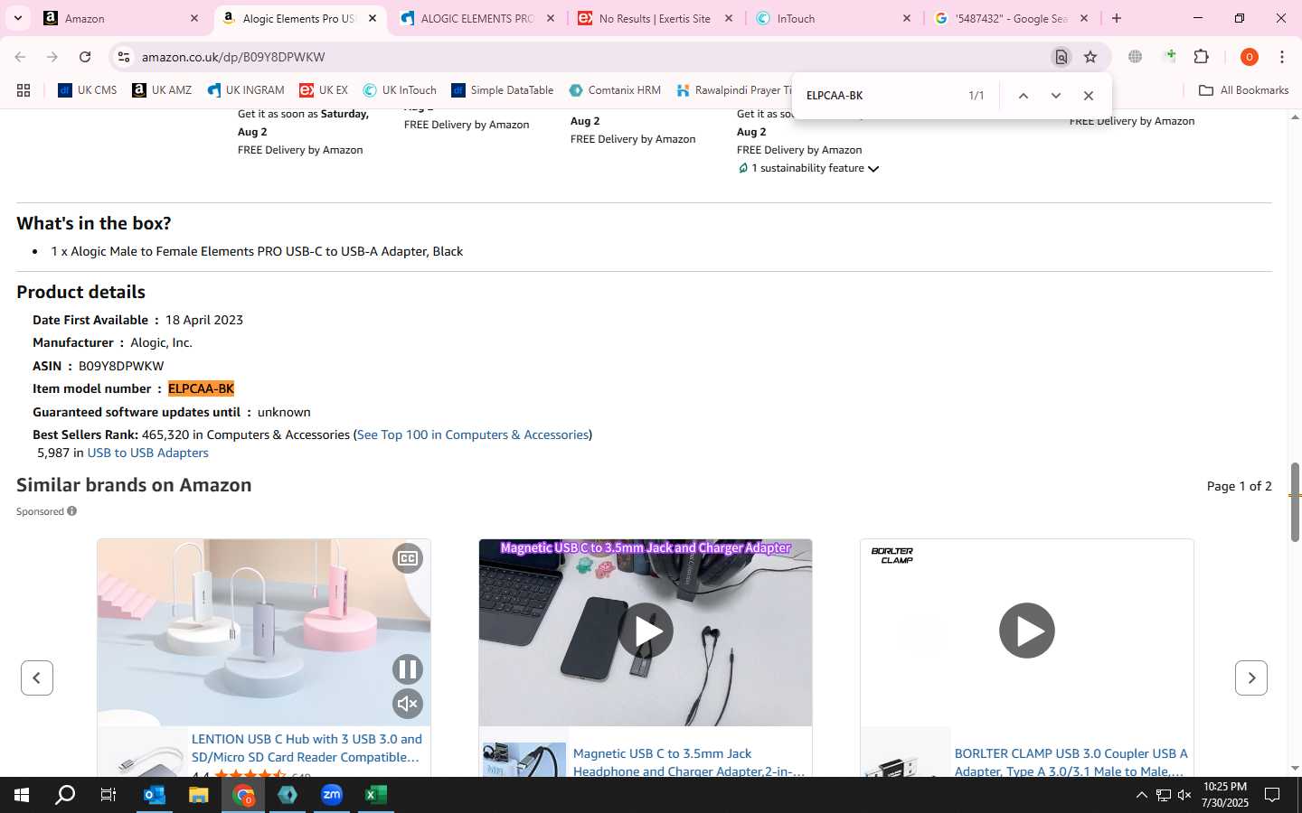Switch to the Amazon tab

click(120, 18)
